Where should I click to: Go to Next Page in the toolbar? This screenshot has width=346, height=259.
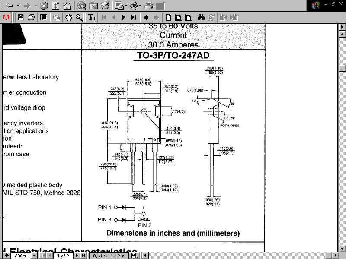point(124,17)
